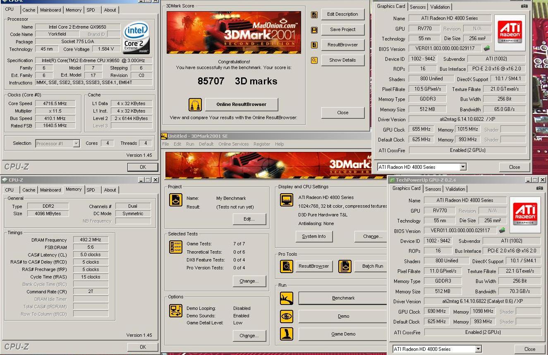
Task: Open the Online Services menu
Action: point(234,144)
